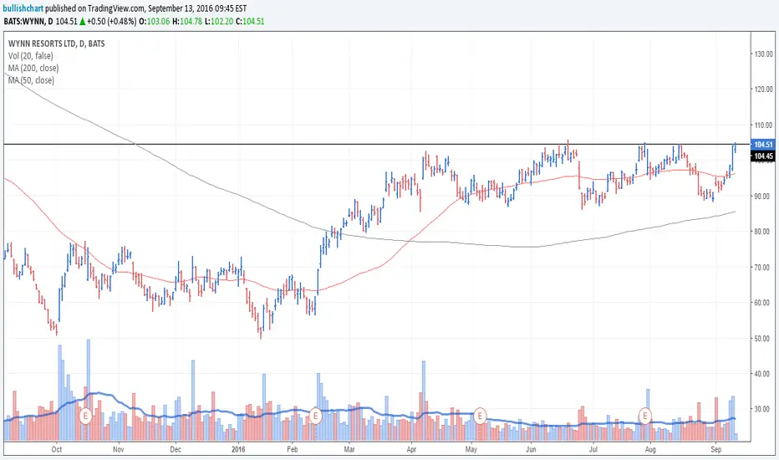Click the earnings E marker near August

point(645,415)
